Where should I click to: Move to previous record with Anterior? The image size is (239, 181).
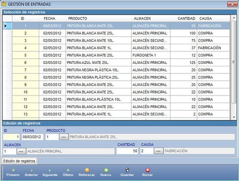click(x=31, y=172)
